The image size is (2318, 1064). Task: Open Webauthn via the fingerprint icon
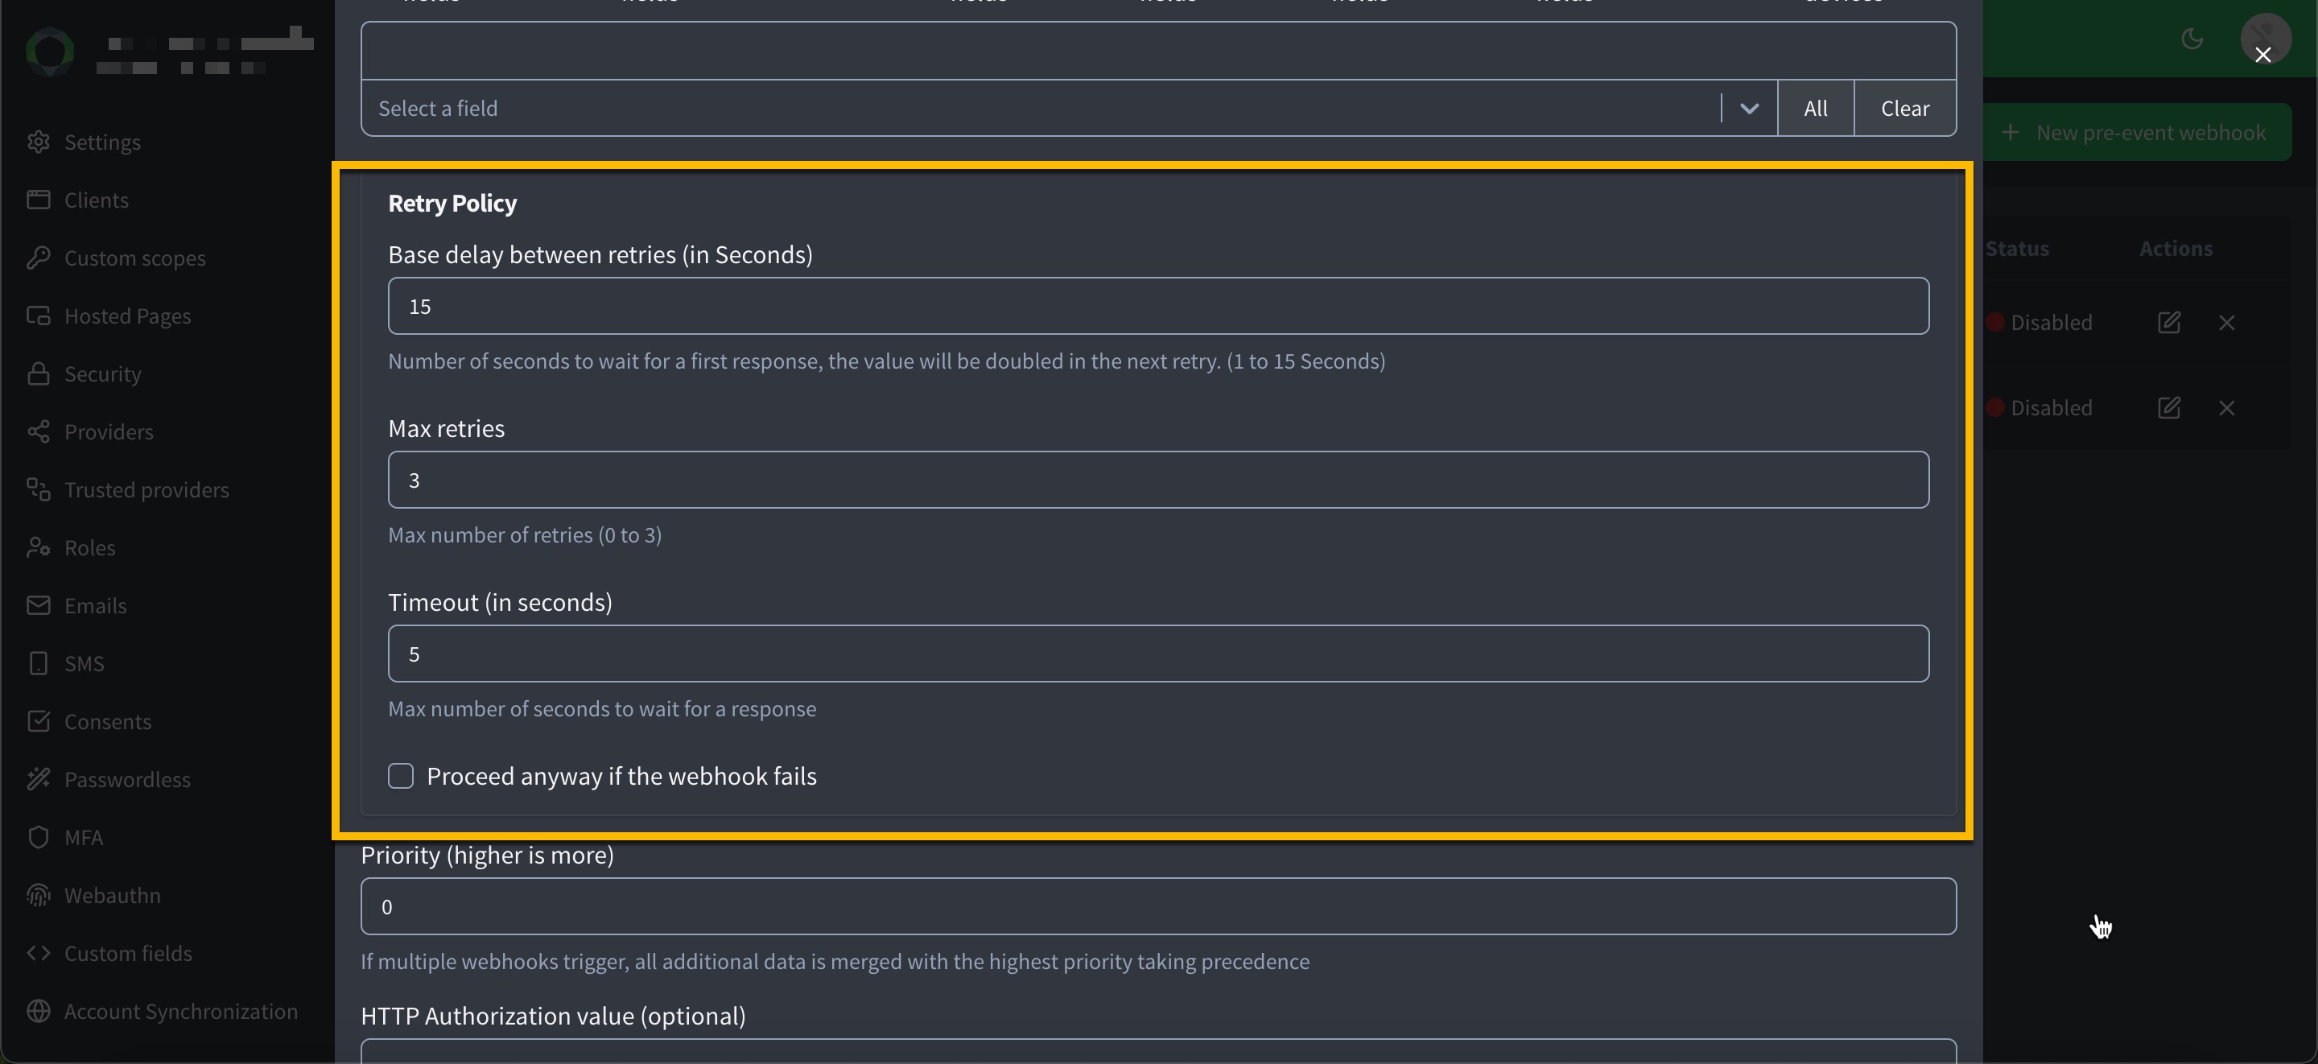39,895
